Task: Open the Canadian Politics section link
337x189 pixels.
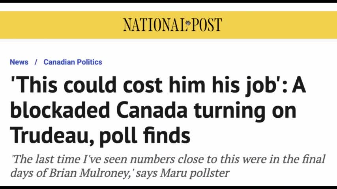Action: (x=73, y=62)
